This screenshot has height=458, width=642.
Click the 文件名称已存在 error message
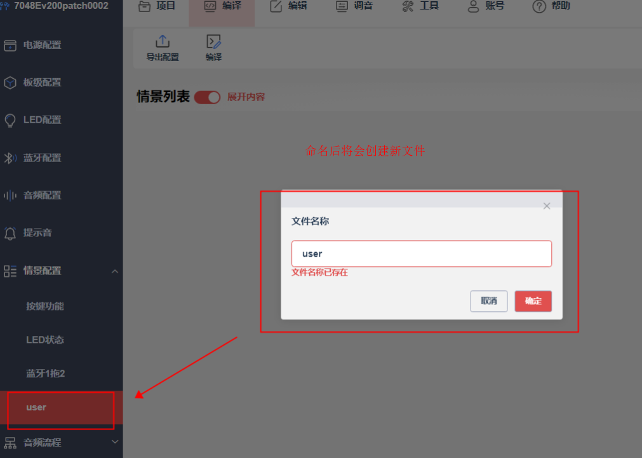pos(320,273)
